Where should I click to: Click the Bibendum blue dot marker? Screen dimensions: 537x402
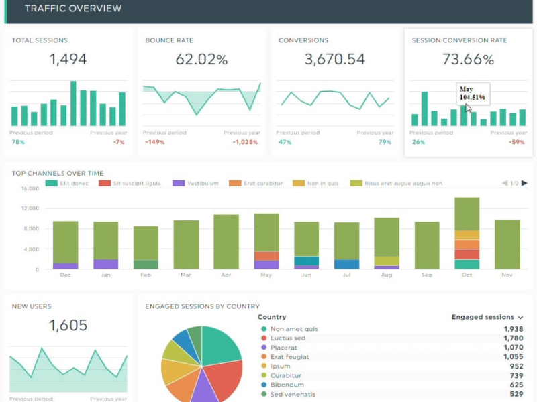click(262, 385)
